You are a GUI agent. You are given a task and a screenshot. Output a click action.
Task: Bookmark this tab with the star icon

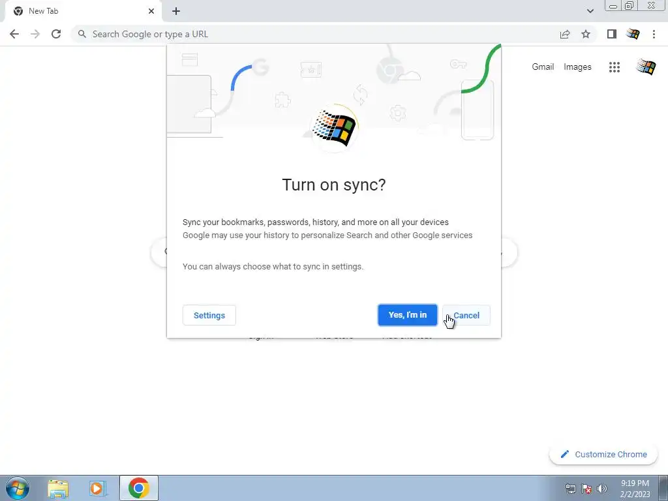click(586, 34)
